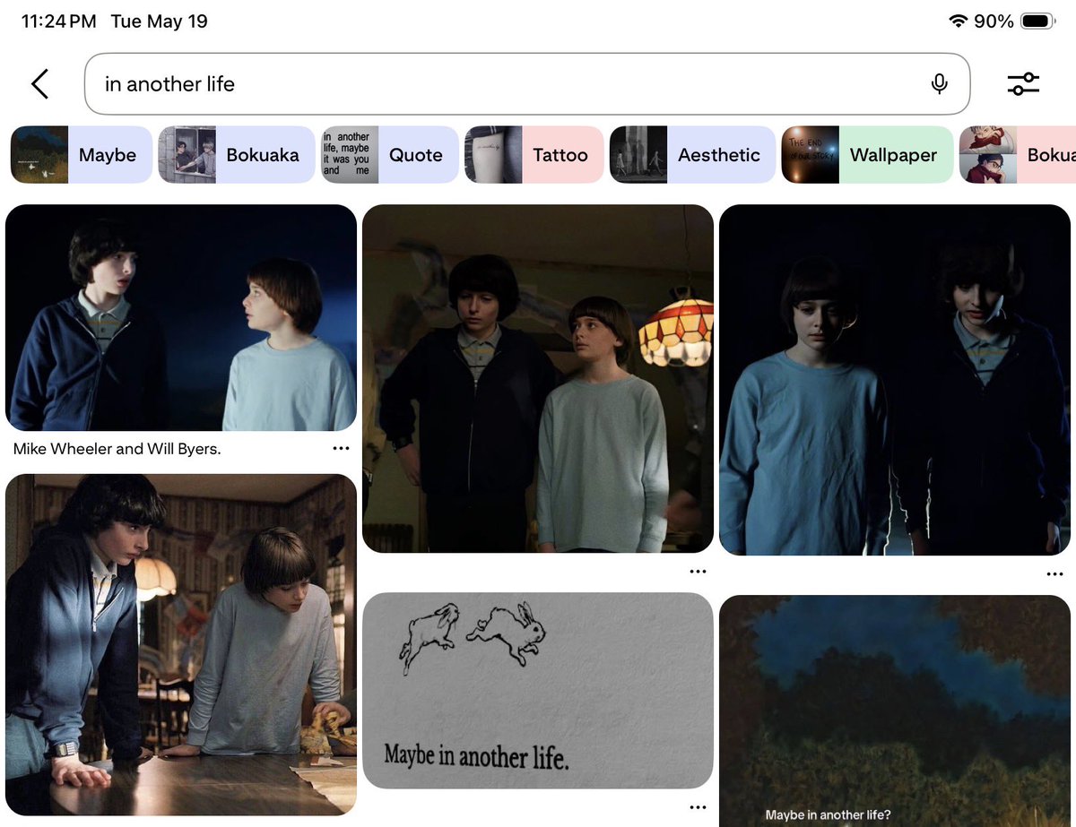Screen dimensions: 1076x827
Task: Open pin of two boys against blue night sky
Action: 181,318
